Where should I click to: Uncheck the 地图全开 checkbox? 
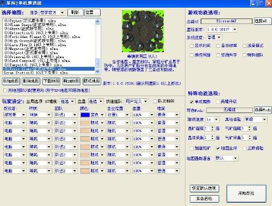coord(218,148)
